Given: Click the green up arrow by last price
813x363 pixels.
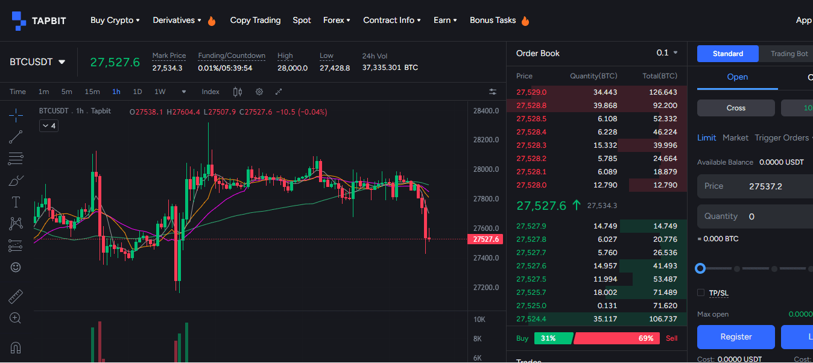Looking at the screenshot, I should pyautogui.click(x=576, y=206).
